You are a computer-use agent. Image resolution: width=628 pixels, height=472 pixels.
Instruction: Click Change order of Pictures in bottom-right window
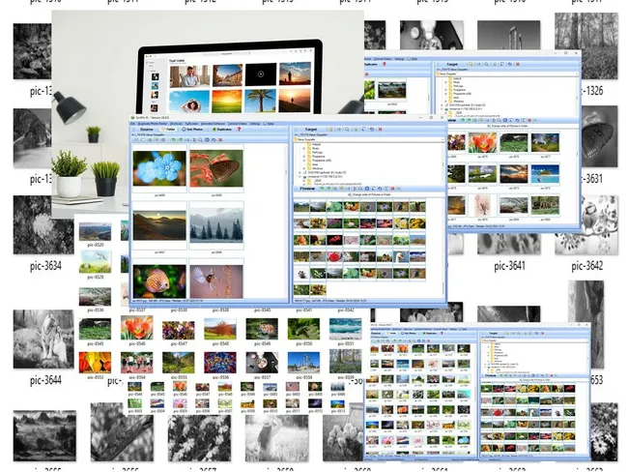pyautogui.click(x=534, y=379)
